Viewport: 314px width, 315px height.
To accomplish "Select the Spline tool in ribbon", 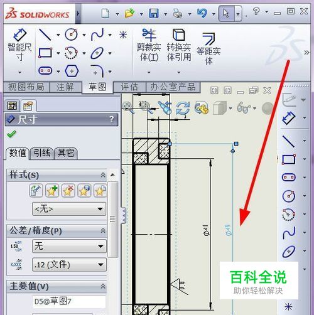I will click(97, 35).
